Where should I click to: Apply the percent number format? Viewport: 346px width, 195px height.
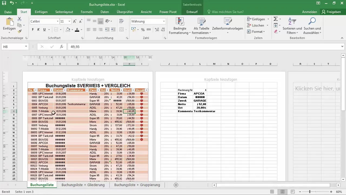(143, 30)
